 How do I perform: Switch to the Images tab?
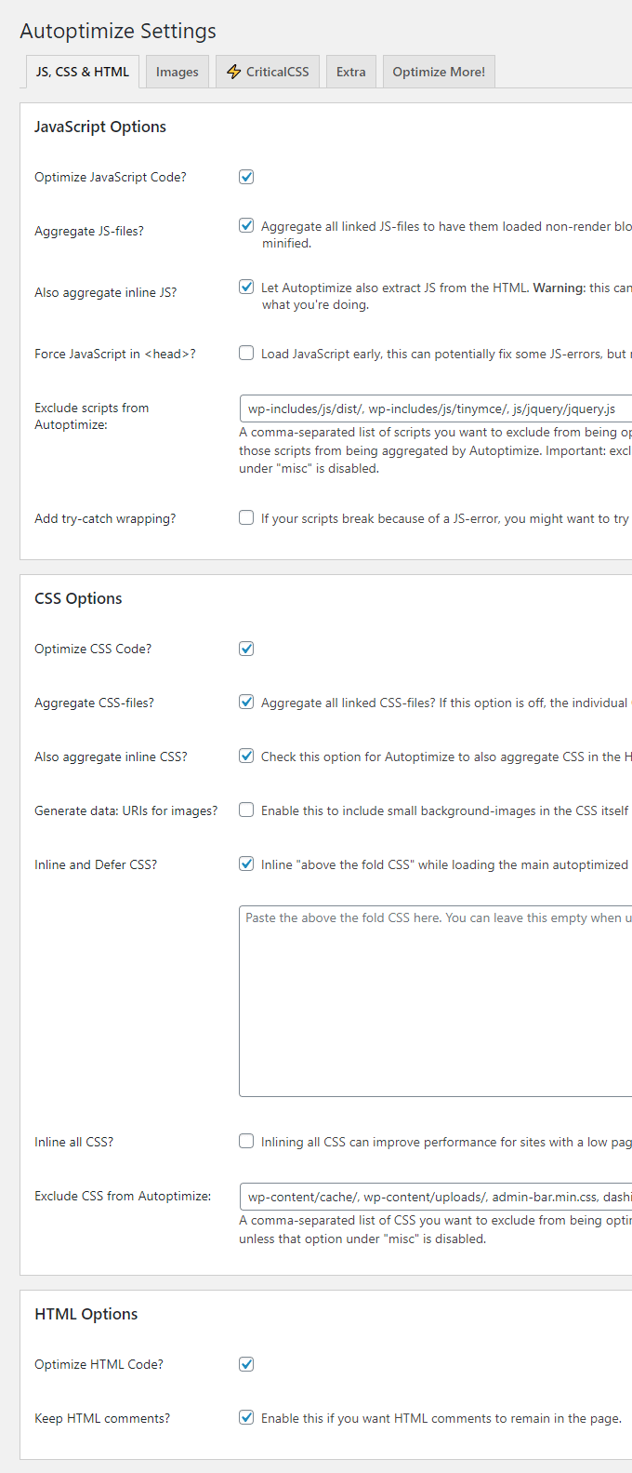pos(177,72)
